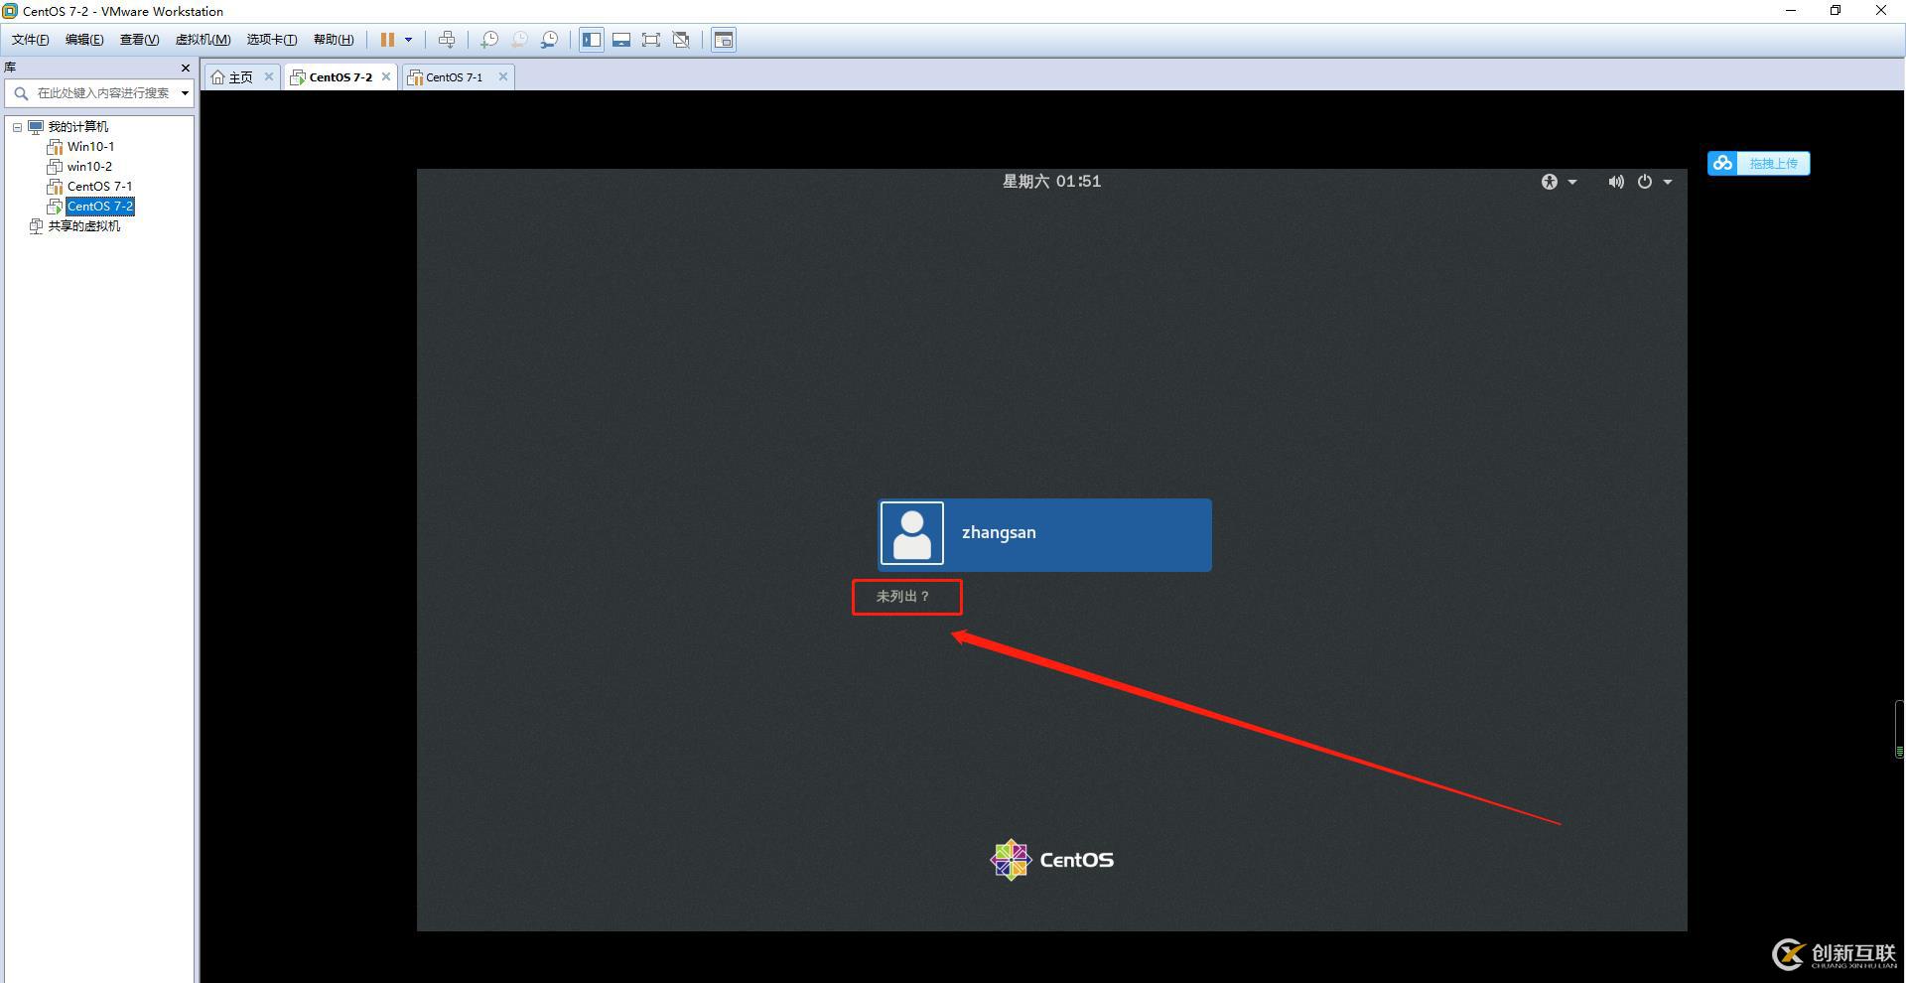Viewport: 1906px width, 983px height.
Task: Click the shared VMs icon in library
Action: (37, 226)
